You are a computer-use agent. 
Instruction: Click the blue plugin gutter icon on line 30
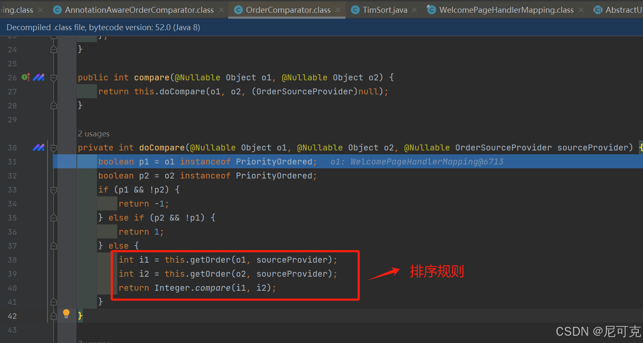pyautogui.click(x=39, y=147)
